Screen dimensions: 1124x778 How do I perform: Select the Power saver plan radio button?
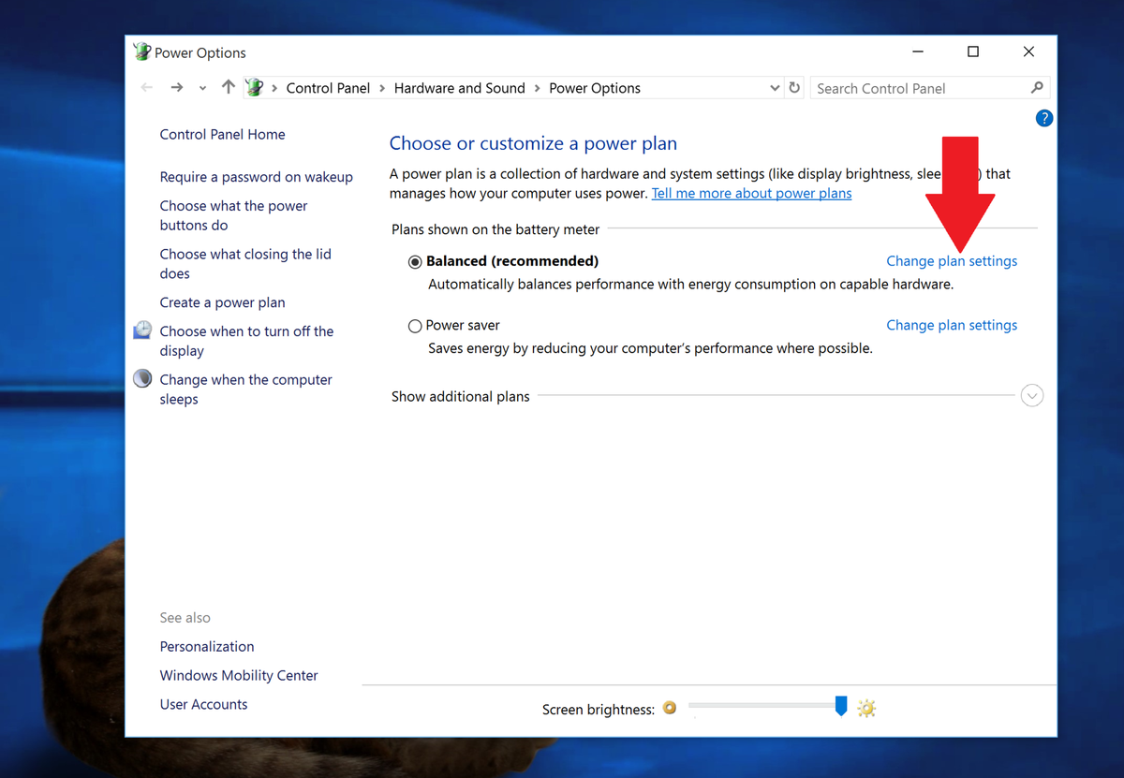[x=414, y=326]
